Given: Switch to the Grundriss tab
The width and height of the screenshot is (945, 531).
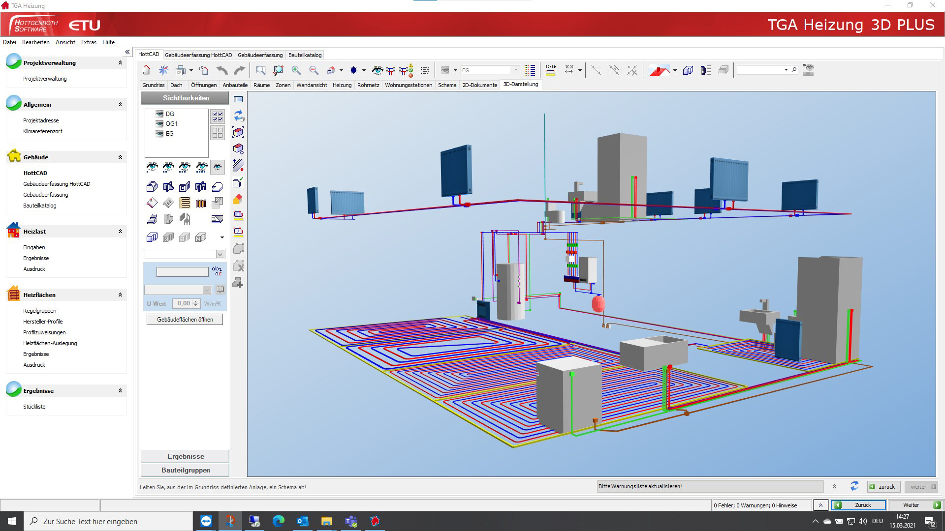Looking at the screenshot, I should coord(154,85).
